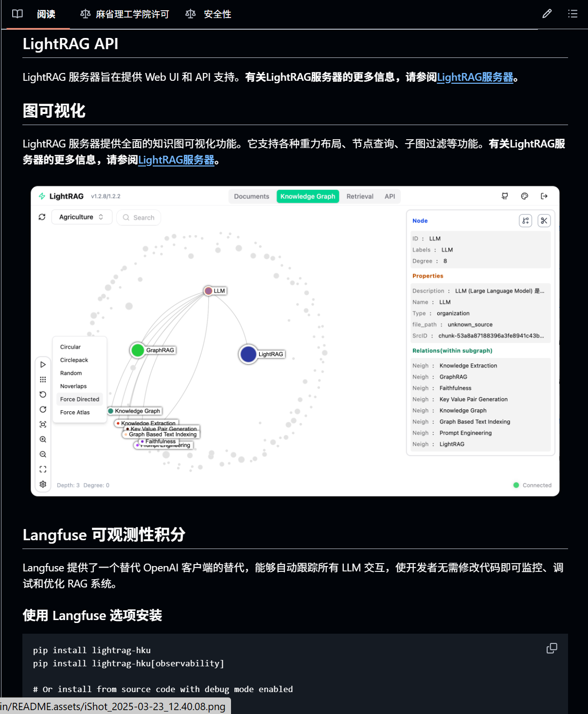The image size is (588, 714).
Task: Click the LLM node in the graph
Action: [209, 291]
